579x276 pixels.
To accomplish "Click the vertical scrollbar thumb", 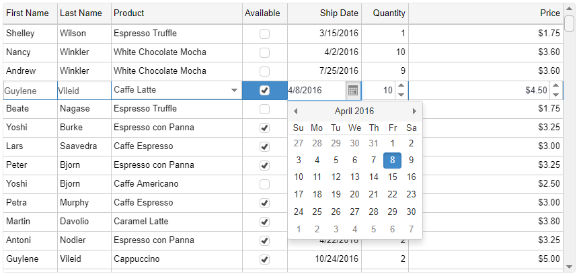I will click(569, 24).
